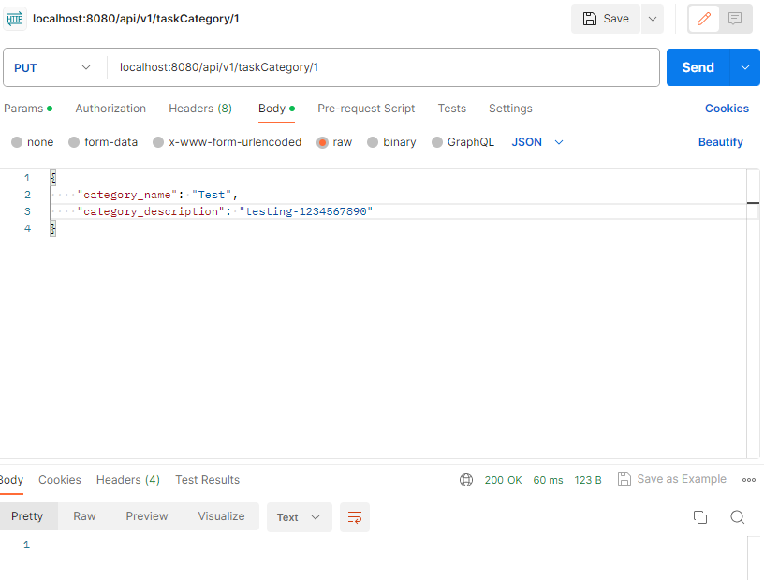Viewport: 764px width, 580px height.
Task: Click the 200 OK status
Action: coord(503,480)
